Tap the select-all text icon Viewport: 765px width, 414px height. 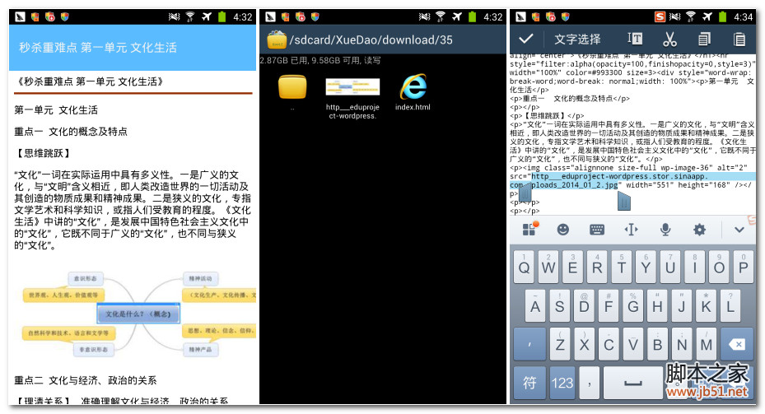(x=635, y=39)
